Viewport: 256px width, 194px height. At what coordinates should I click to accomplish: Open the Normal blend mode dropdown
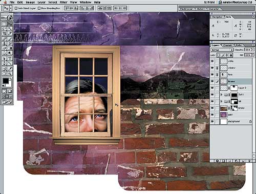pos(222,50)
